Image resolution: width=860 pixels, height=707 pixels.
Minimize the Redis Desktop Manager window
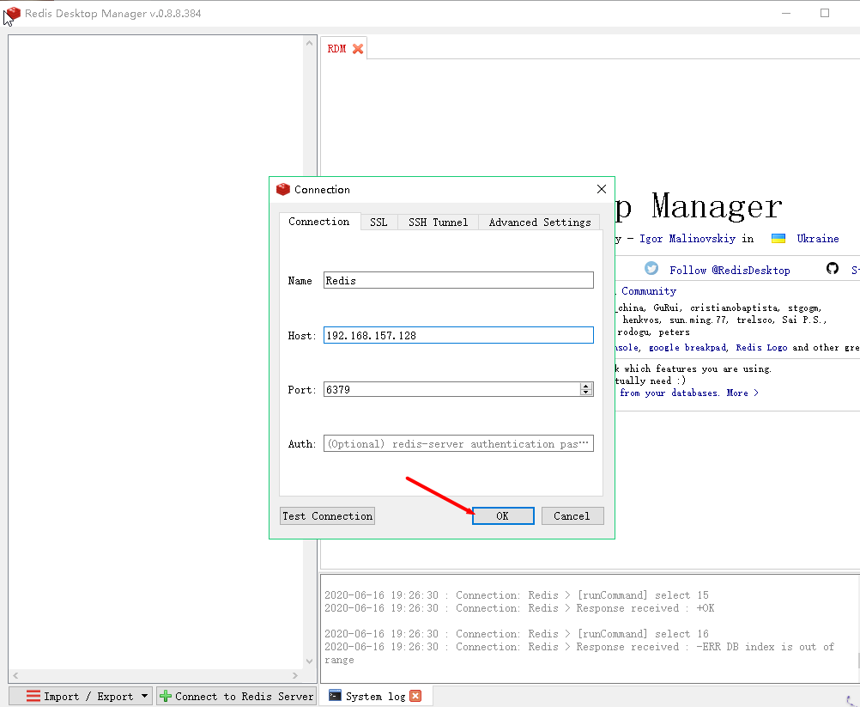coord(786,13)
